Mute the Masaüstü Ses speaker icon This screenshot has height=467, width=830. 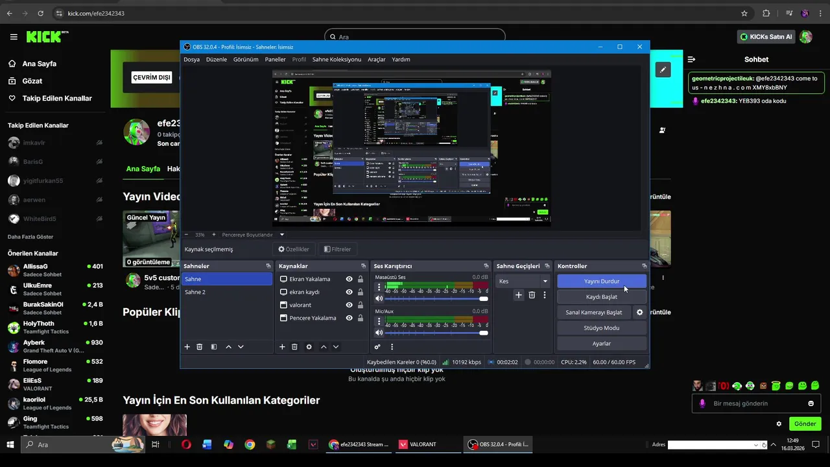pos(379,298)
